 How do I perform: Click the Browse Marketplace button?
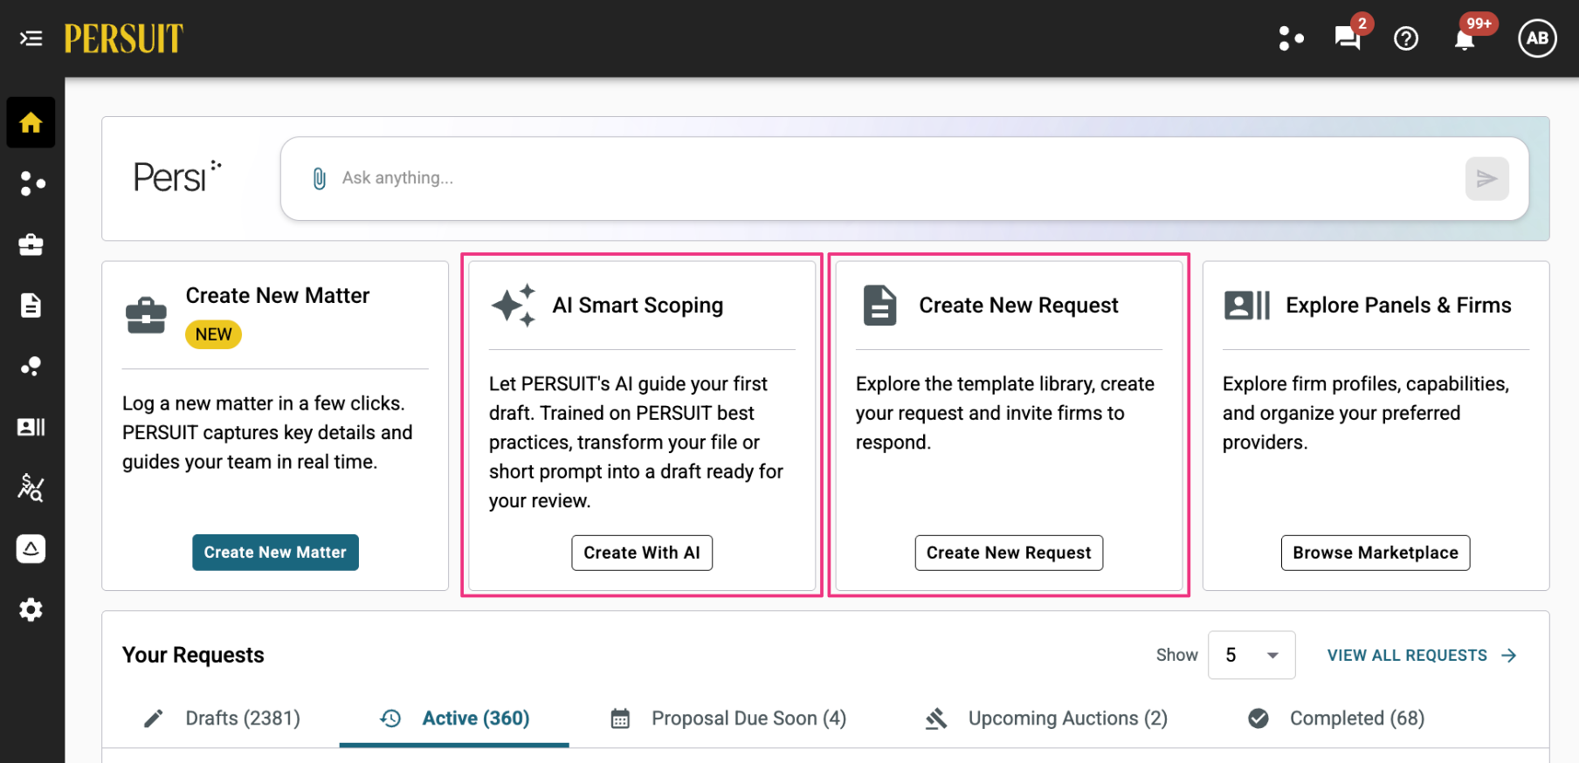coord(1376,553)
